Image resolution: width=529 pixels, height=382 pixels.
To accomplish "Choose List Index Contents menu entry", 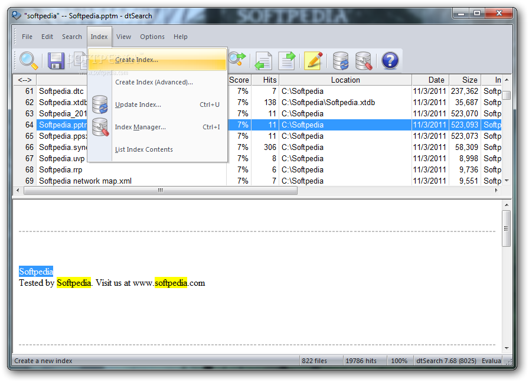I will pos(157,149).
